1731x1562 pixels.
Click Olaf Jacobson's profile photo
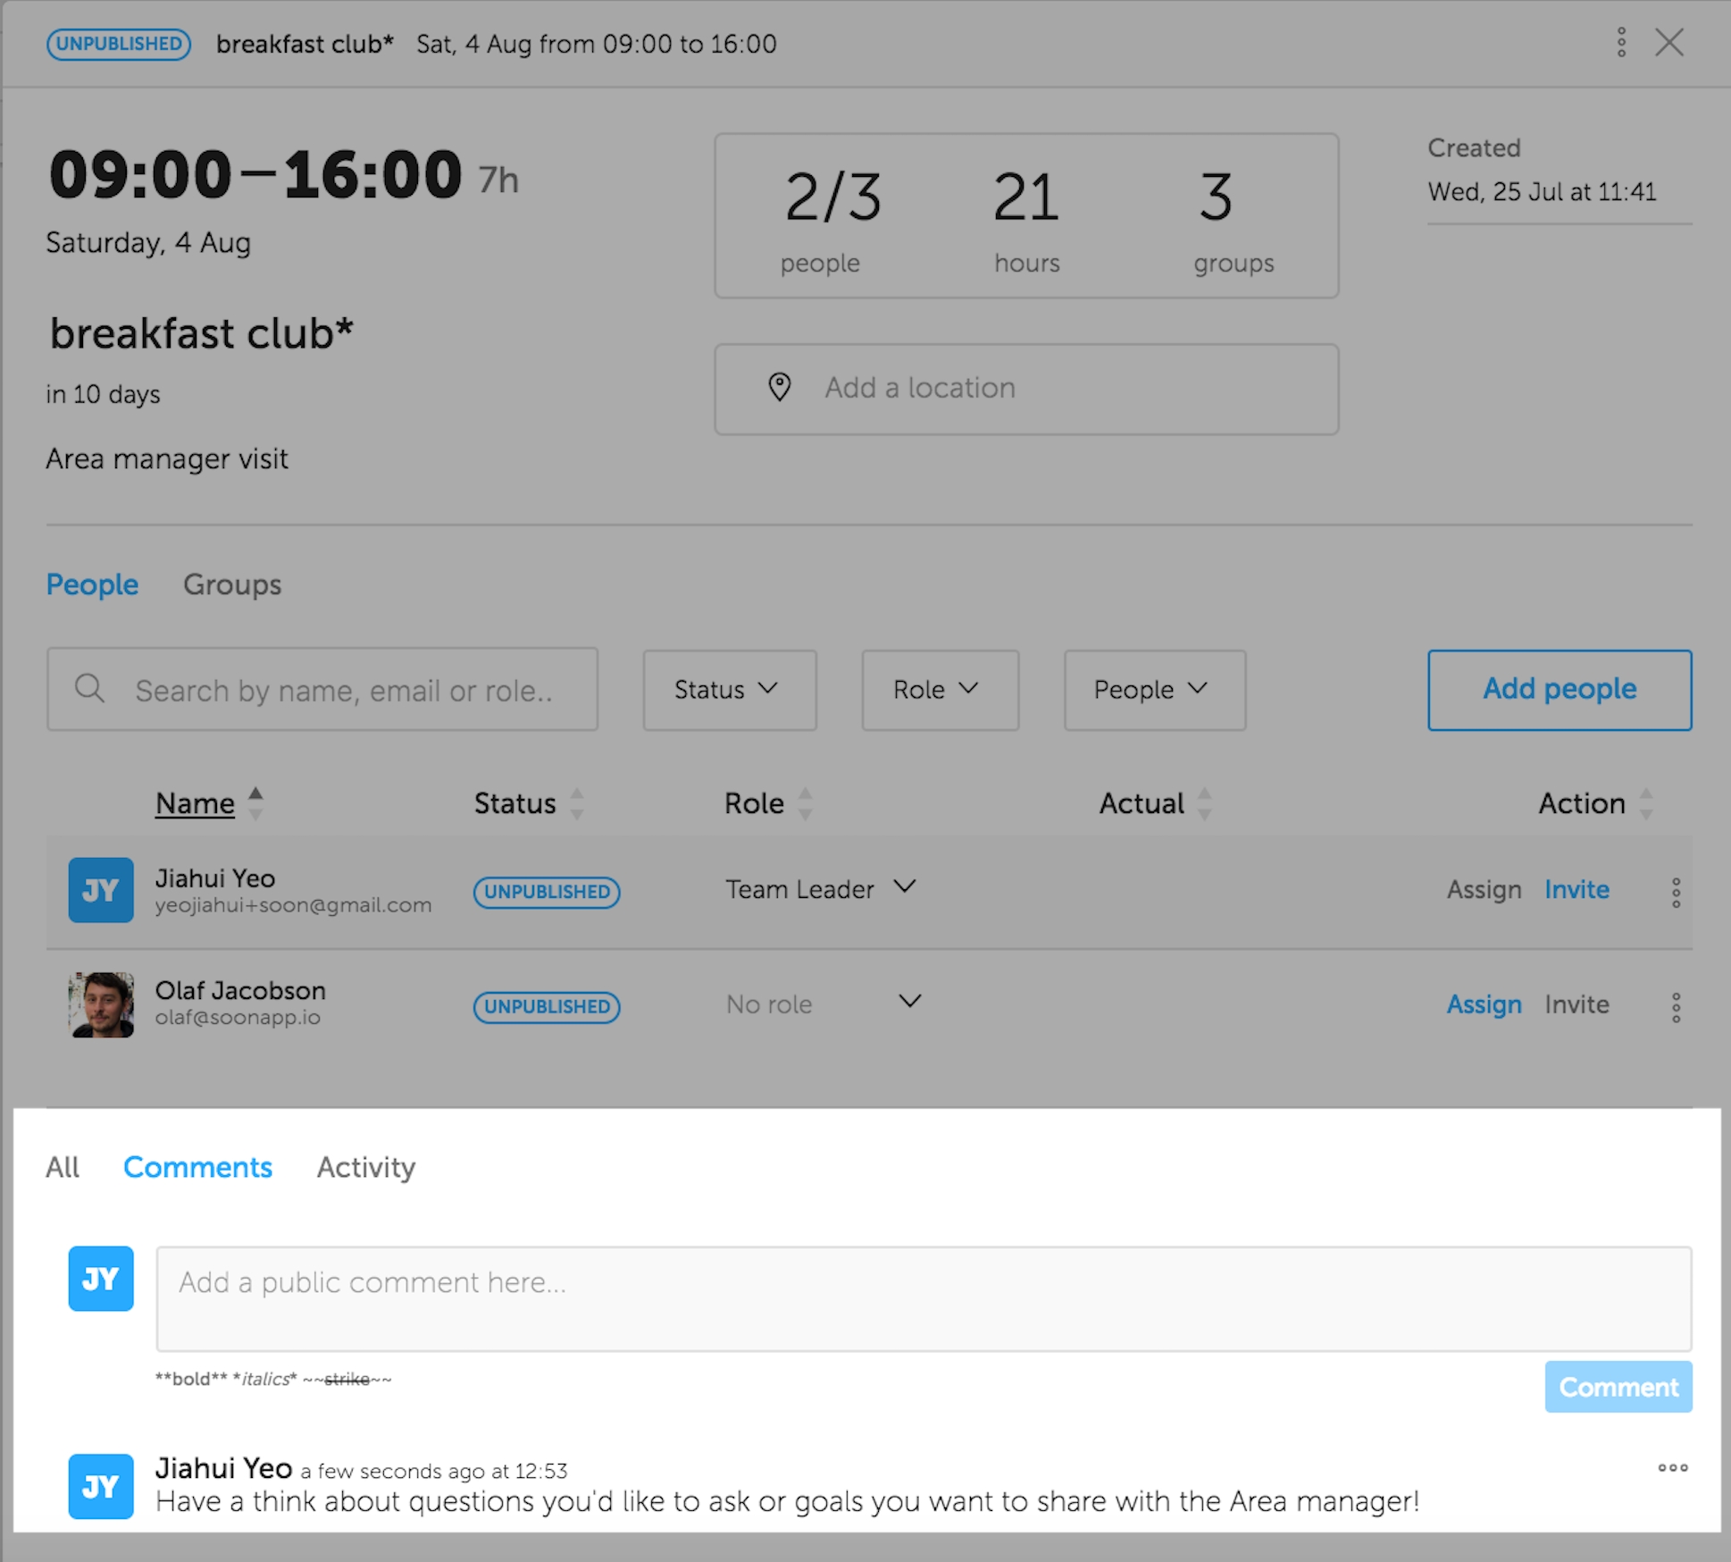(x=101, y=1004)
